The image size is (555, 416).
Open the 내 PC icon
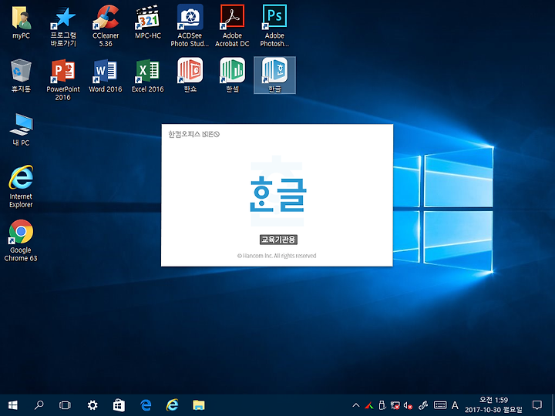22,130
